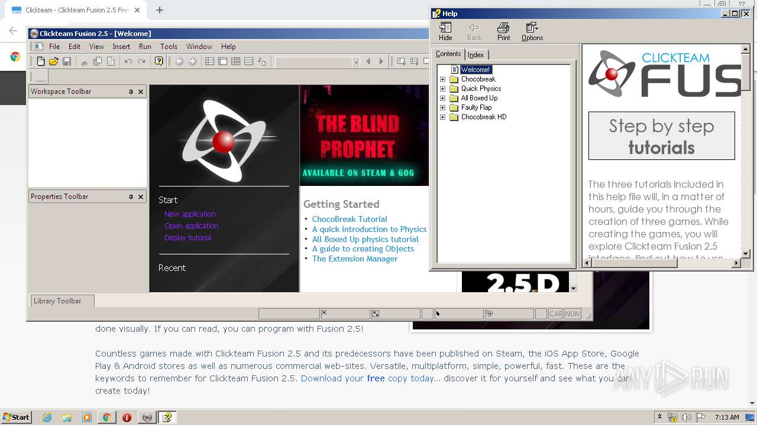Open the File menu
The image size is (757, 425).
coord(54,47)
